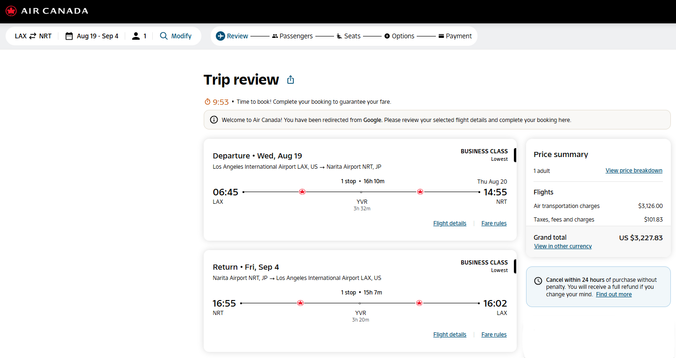The height and width of the screenshot is (358, 676).
Task: Go to the Seats step
Action: tap(349, 36)
